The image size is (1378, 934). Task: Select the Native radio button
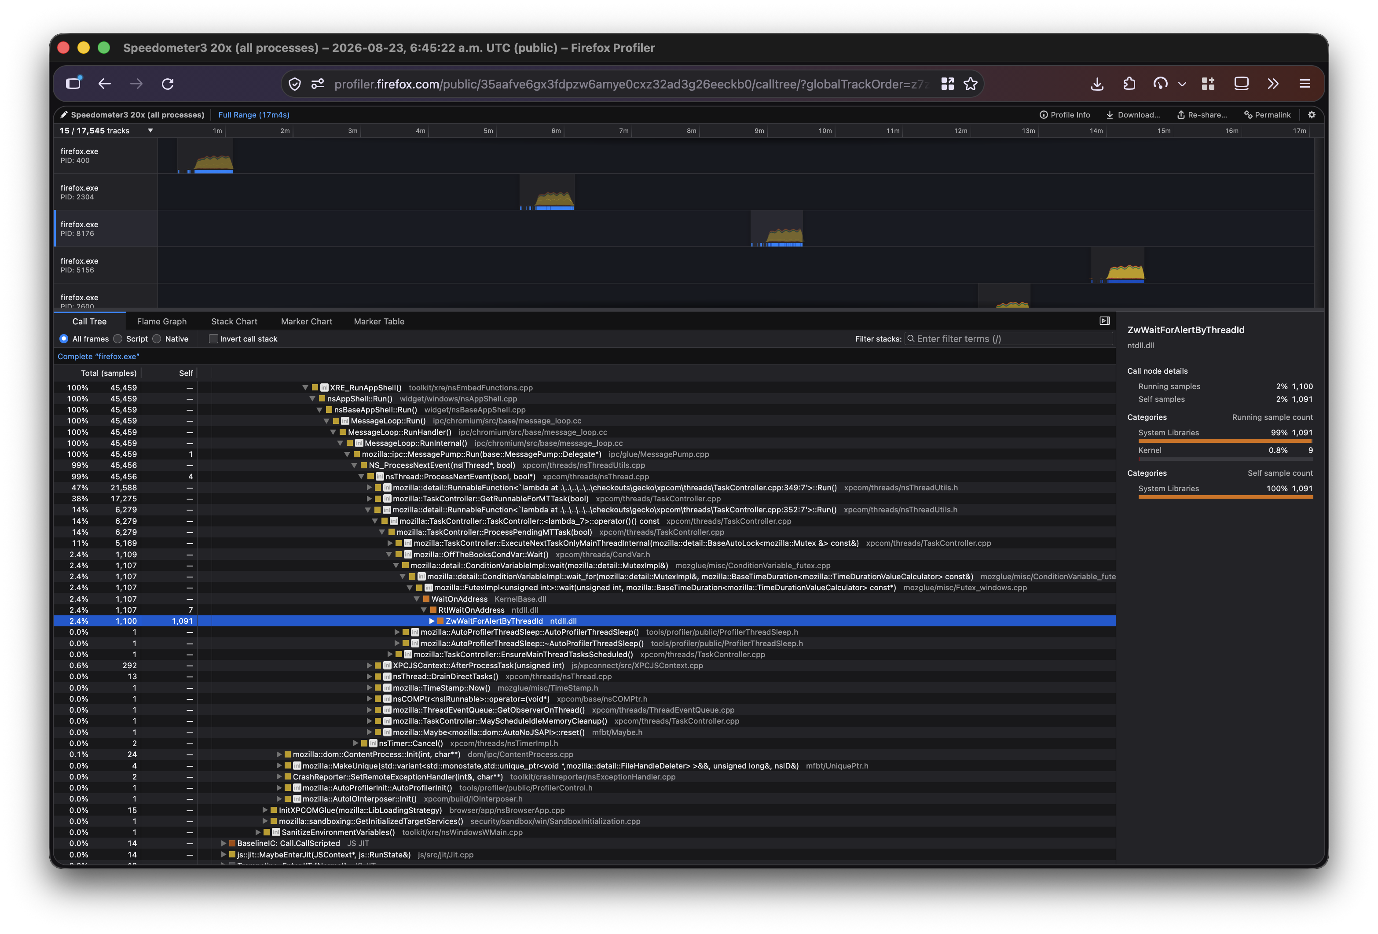point(157,338)
